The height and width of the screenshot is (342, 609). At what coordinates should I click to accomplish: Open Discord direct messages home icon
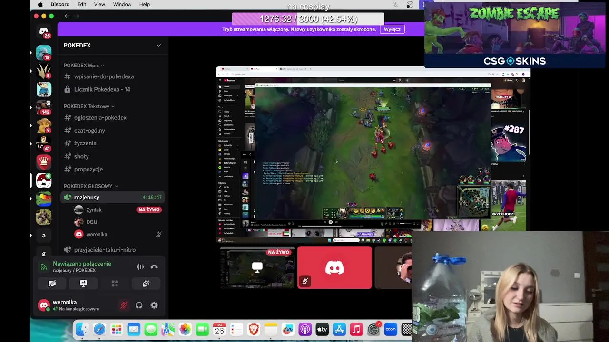tap(44, 32)
